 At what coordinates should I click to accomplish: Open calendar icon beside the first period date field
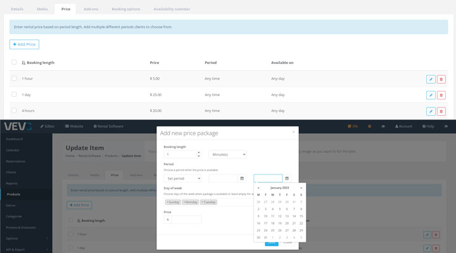[x=242, y=178]
